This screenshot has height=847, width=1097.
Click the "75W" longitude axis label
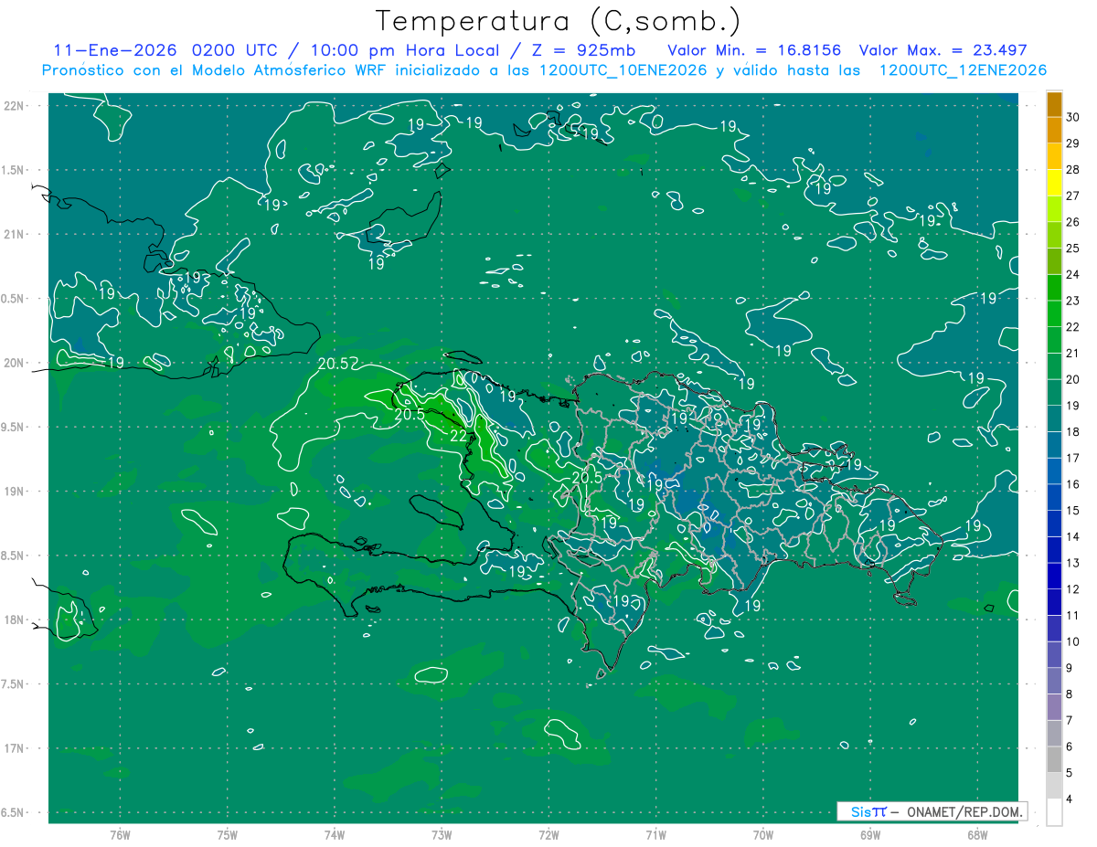(x=227, y=835)
